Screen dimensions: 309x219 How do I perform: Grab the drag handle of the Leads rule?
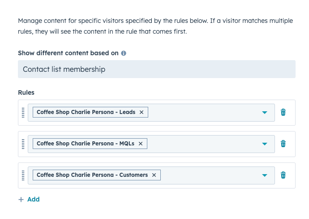23,113
